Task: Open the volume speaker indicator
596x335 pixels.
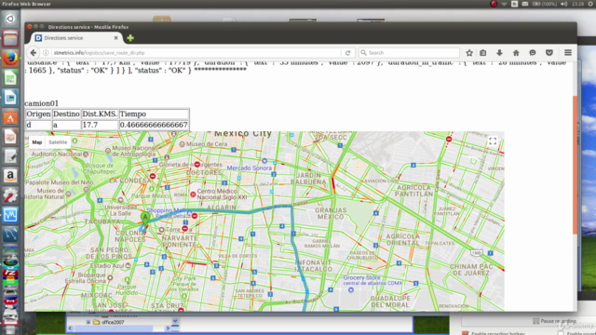Action: (x=564, y=4)
